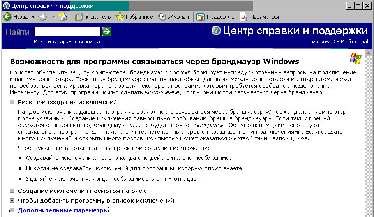Click the Назад toolbar label
This screenshot has width=374, height=217.
21,17
